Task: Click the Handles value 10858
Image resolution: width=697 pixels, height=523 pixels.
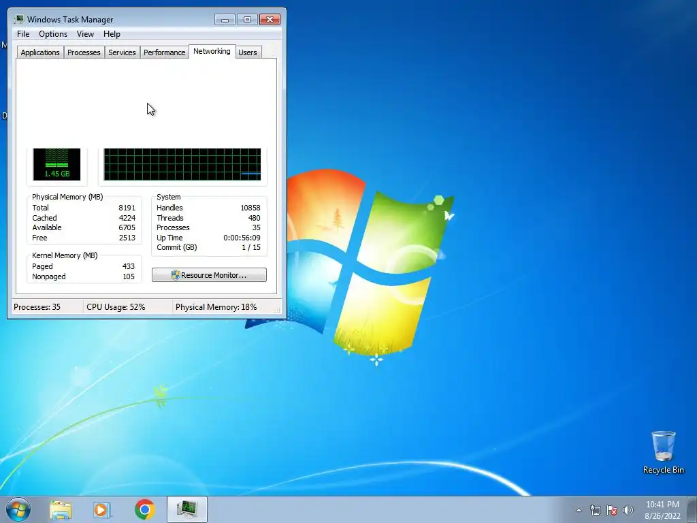Action: click(x=250, y=208)
